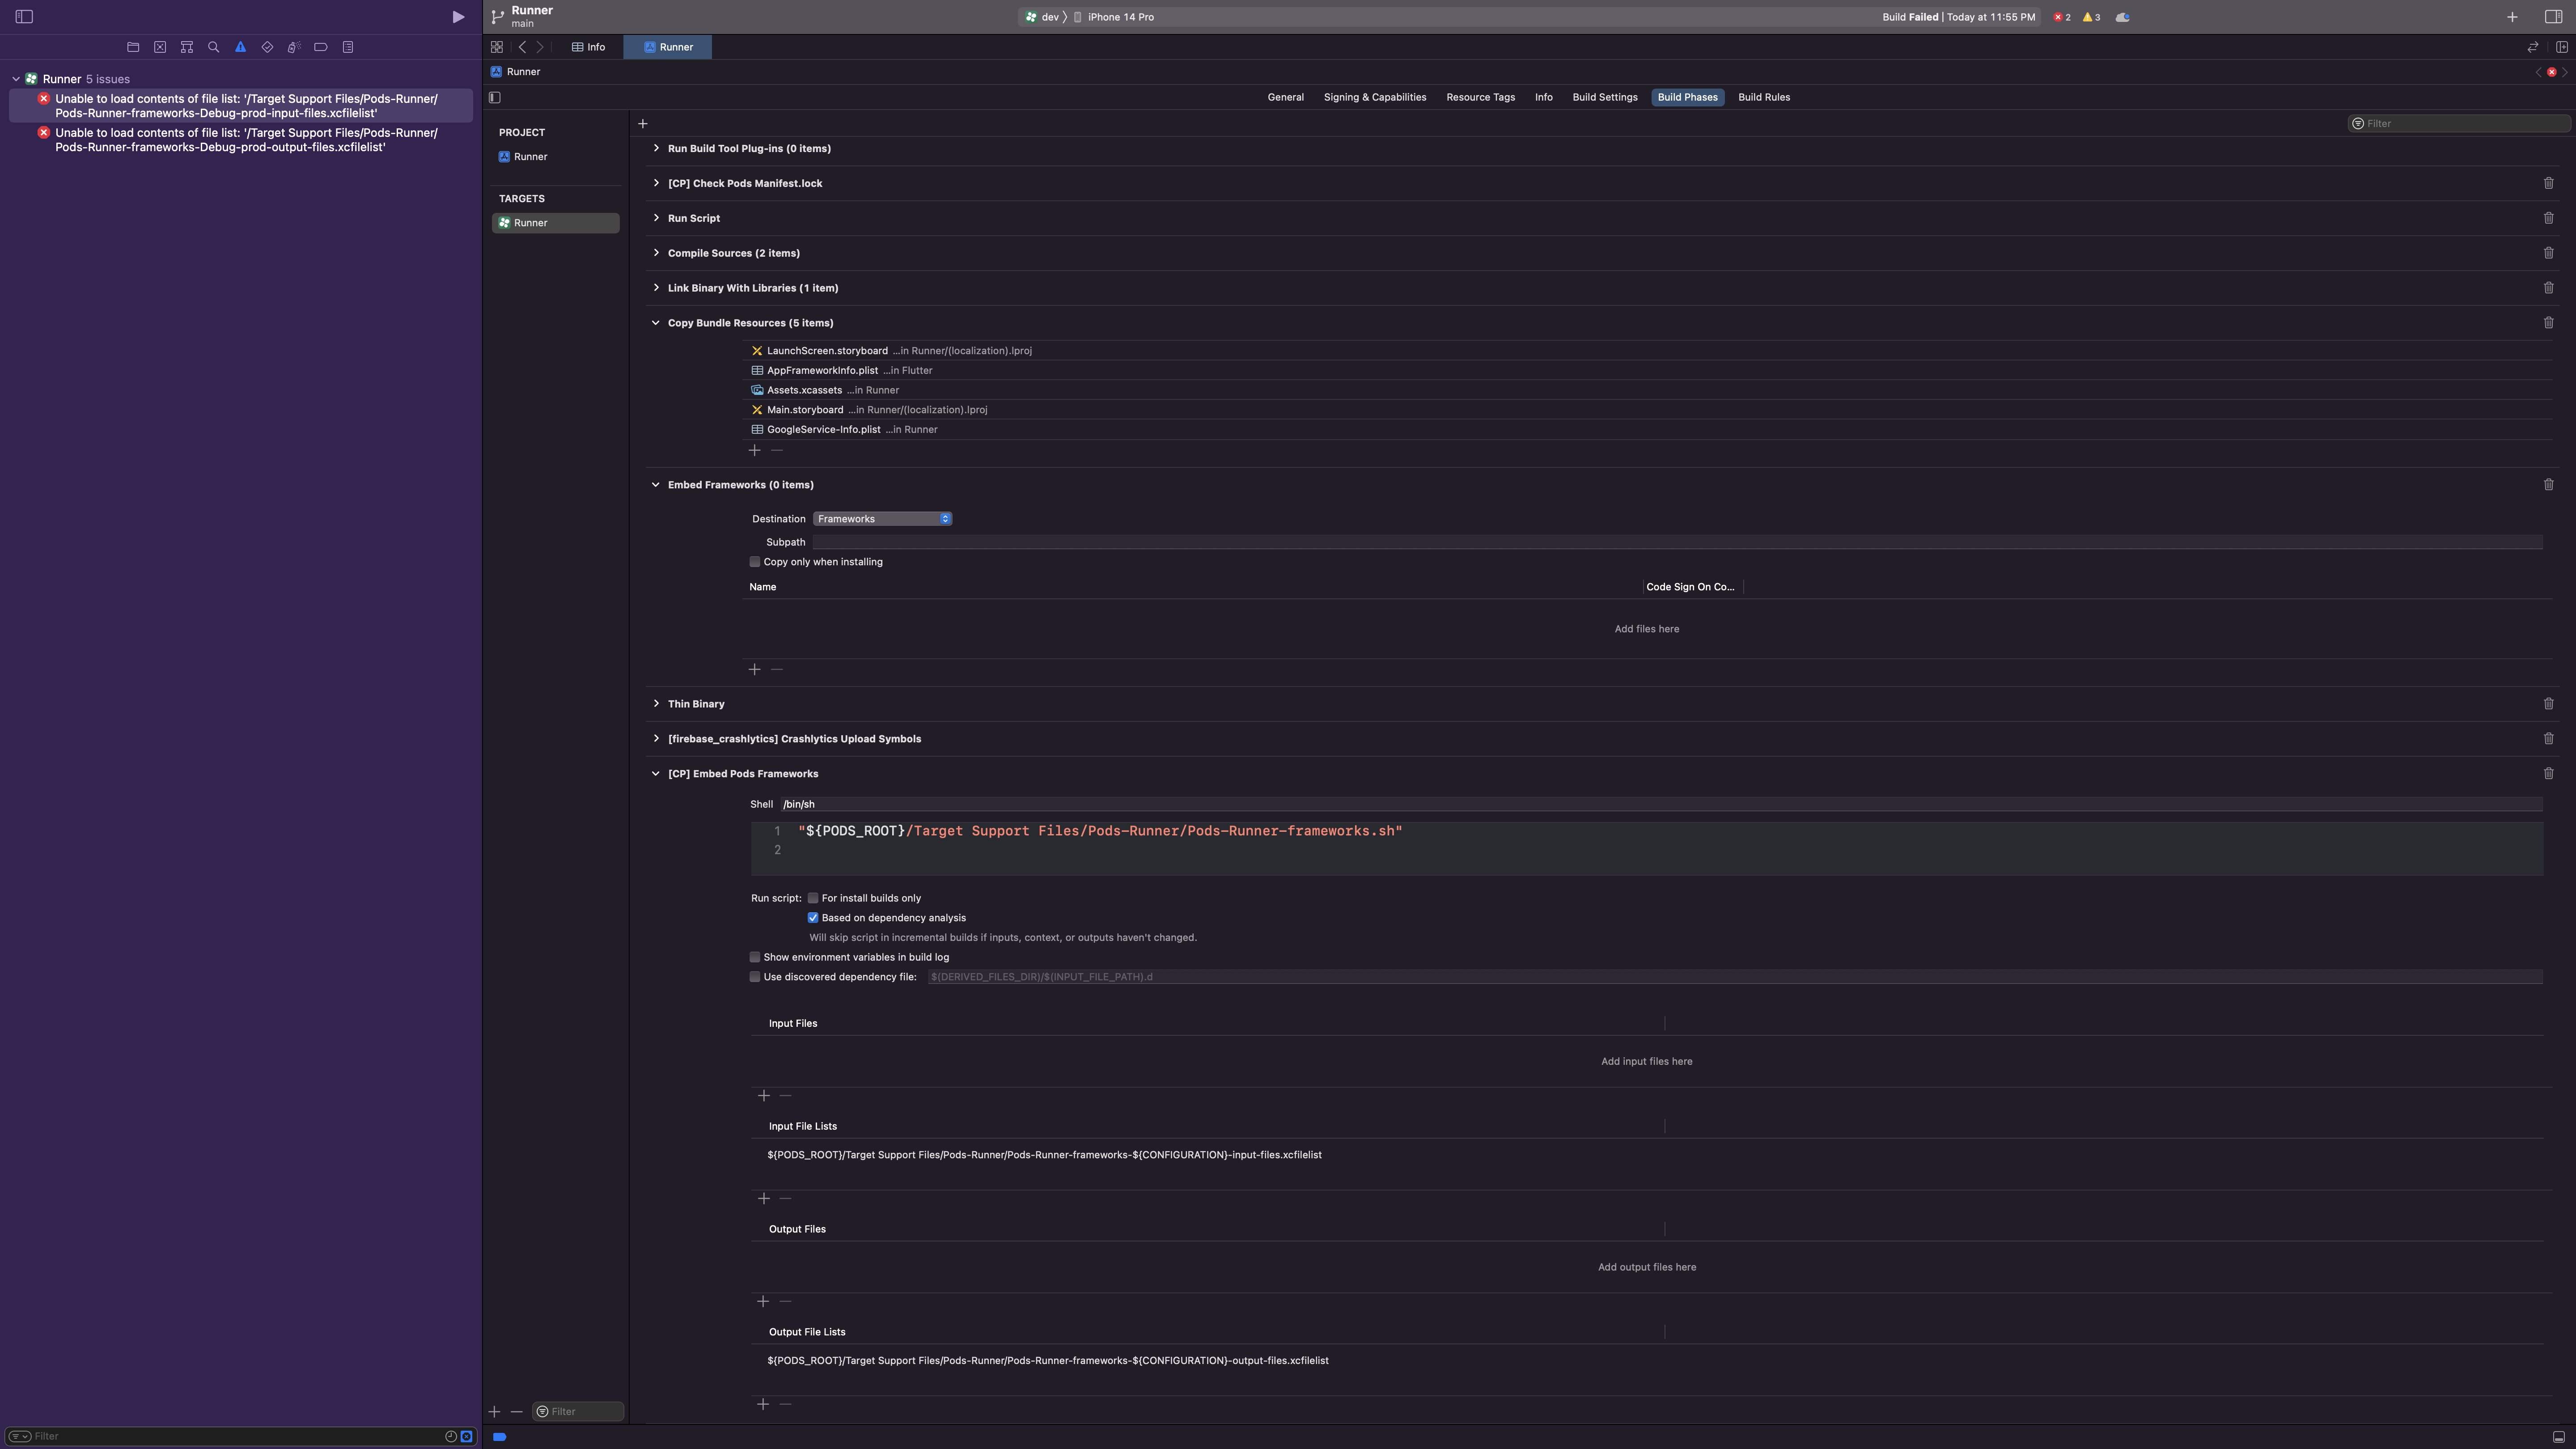
Task: Open the Test navigator diamond icon
Action: (267, 47)
